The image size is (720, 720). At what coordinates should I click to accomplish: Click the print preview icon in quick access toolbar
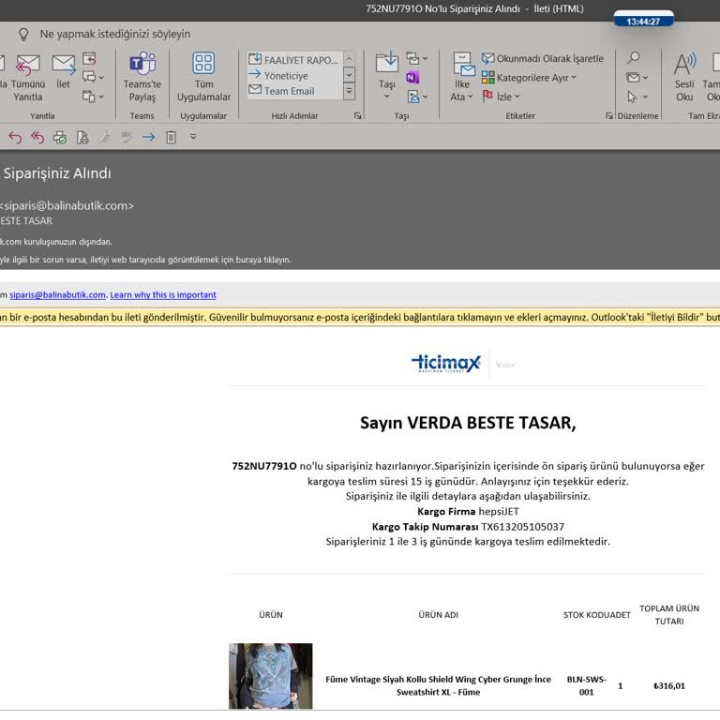click(82, 137)
